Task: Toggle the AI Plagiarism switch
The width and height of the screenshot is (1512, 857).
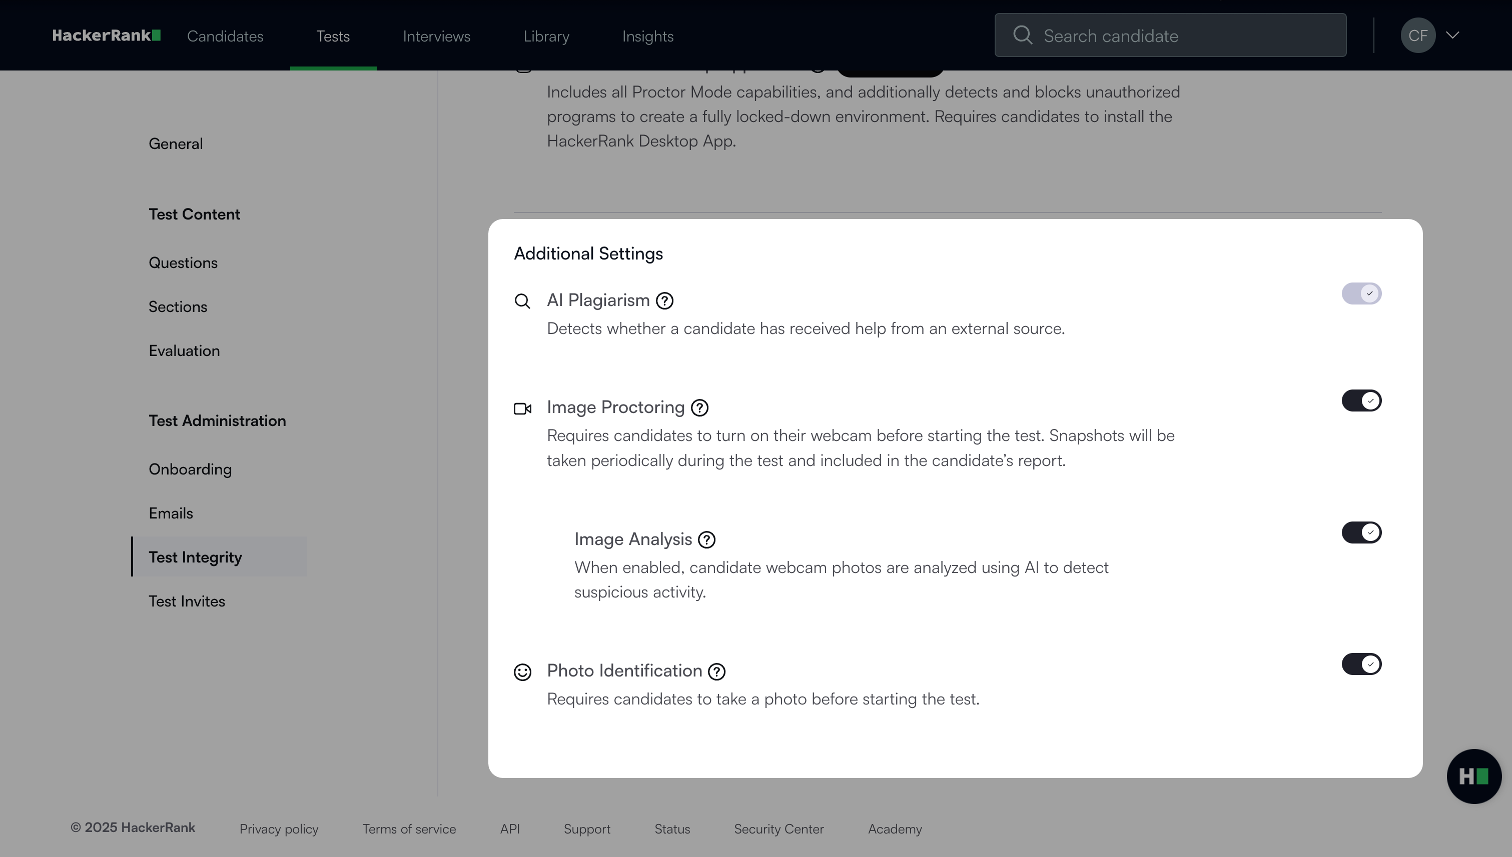Action: 1361,293
